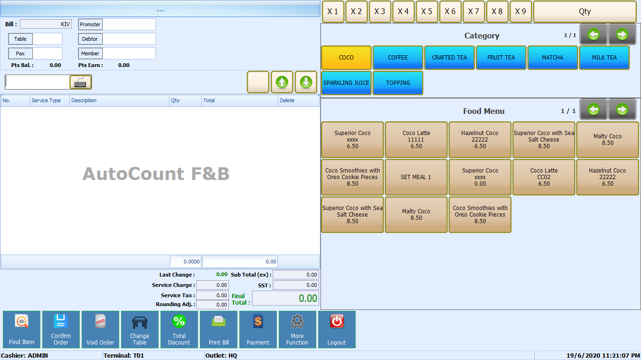Image resolution: width=641 pixels, height=360 pixels.
Task: Click the Description column header
Action: point(120,100)
